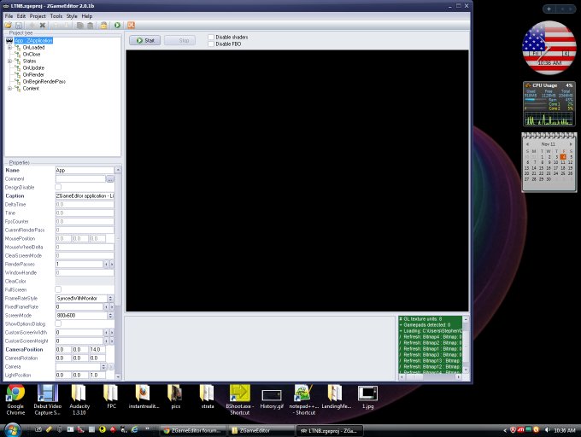Open the Edit menu
The height and width of the screenshot is (437, 581).
tap(21, 16)
